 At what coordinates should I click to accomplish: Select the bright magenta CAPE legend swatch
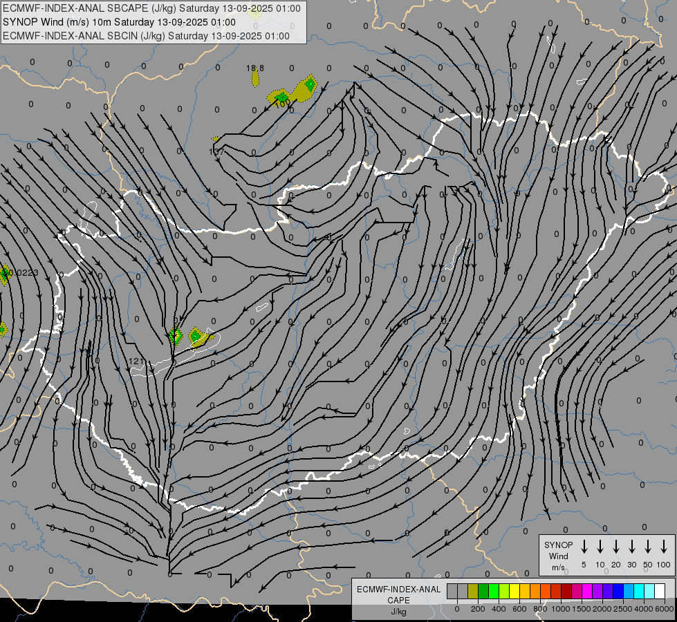587,591
